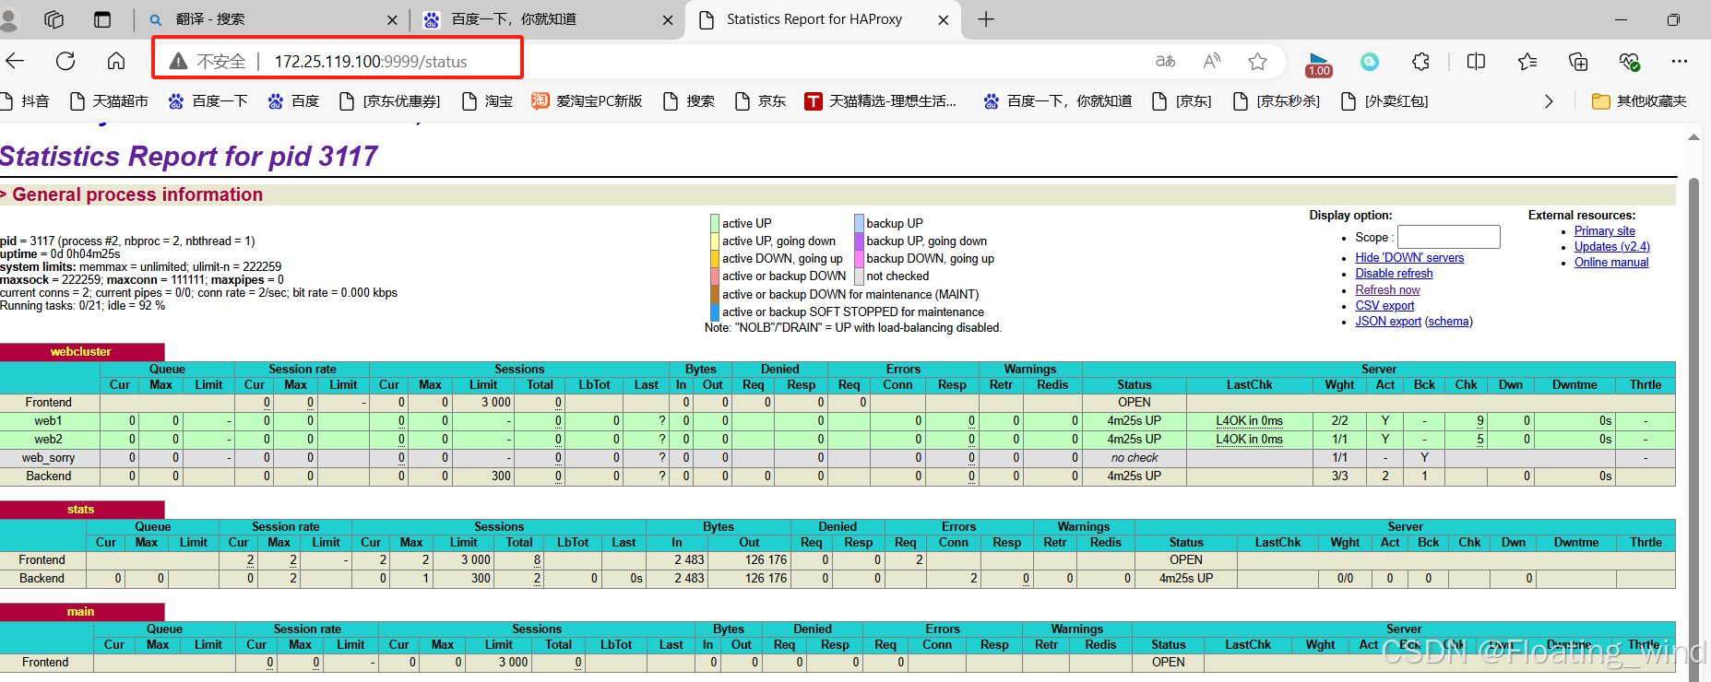
Task: Click the active UP color legend swatch
Action: (x=715, y=224)
